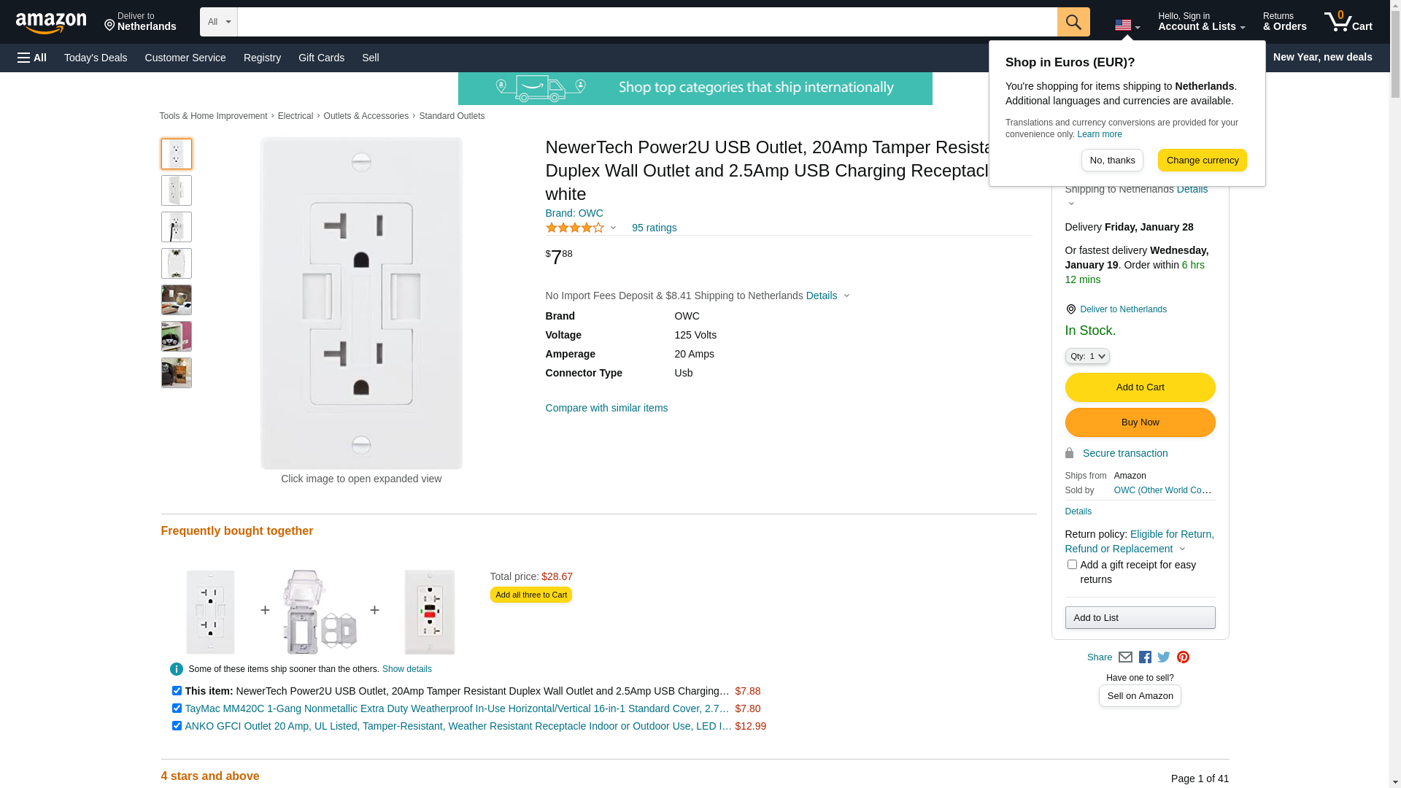
Task: Select the second product thumbnail image
Action: coord(177,190)
